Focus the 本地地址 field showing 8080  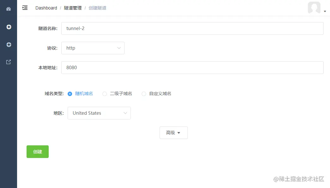click(192, 68)
